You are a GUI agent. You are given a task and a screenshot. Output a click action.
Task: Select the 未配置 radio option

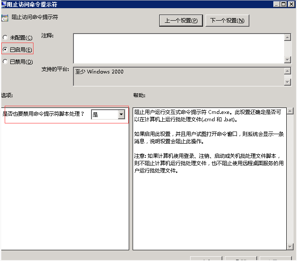pyautogui.click(x=5, y=38)
